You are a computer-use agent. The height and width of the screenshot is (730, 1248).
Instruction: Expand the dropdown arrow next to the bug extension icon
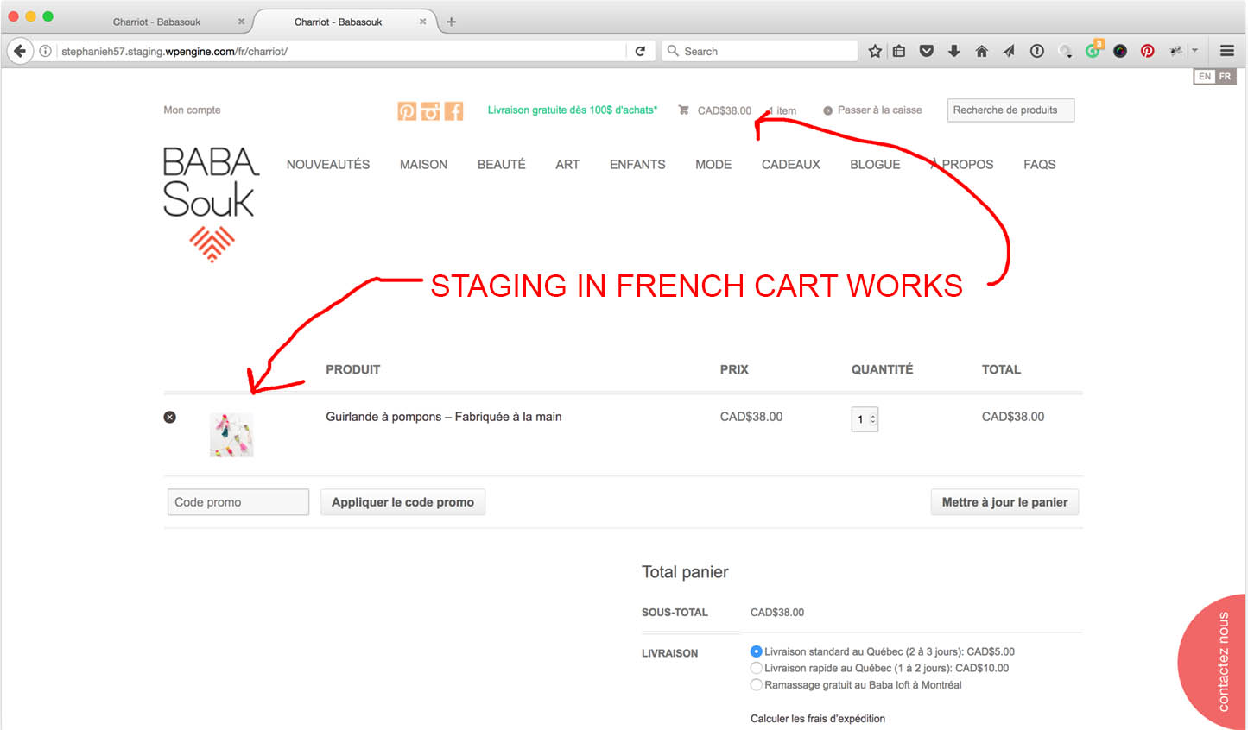(x=1194, y=51)
